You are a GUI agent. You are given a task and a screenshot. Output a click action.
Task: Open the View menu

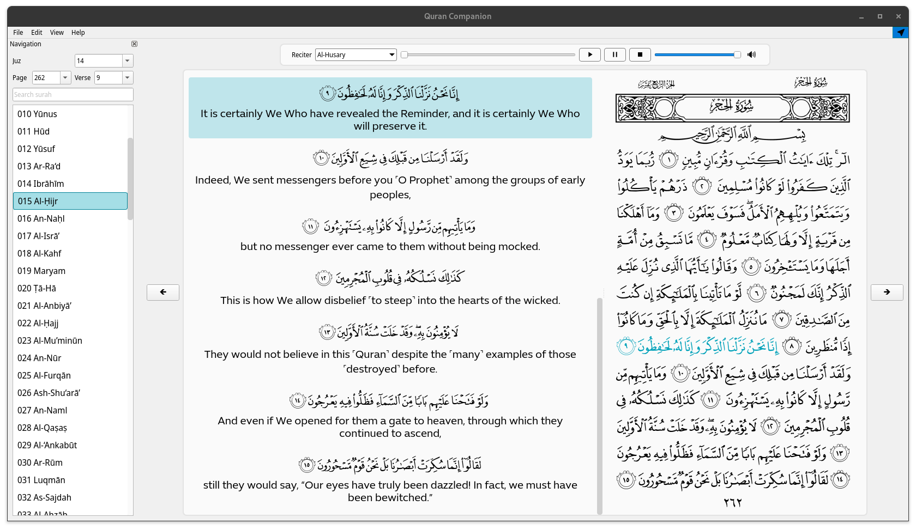(x=57, y=33)
